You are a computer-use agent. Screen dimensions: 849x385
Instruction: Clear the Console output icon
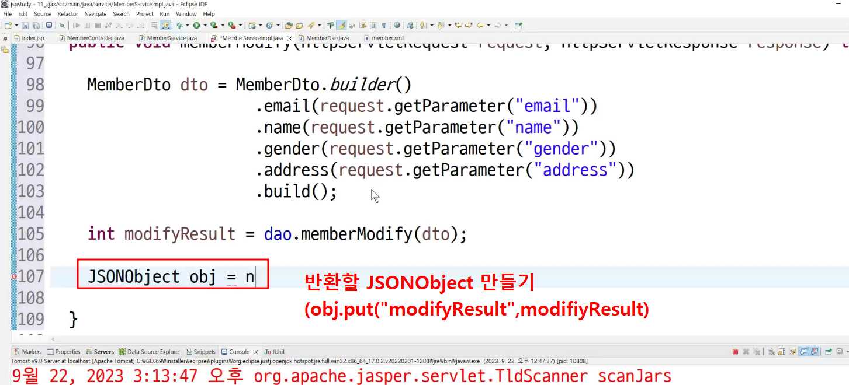(x=771, y=352)
